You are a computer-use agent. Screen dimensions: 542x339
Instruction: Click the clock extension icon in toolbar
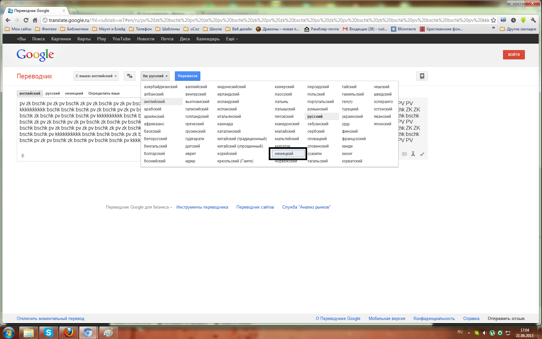coord(513,20)
